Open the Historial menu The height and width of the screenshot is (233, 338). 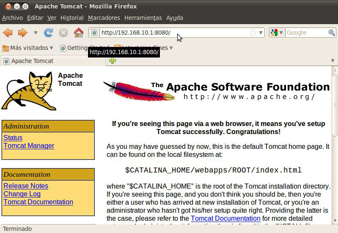click(72, 18)
